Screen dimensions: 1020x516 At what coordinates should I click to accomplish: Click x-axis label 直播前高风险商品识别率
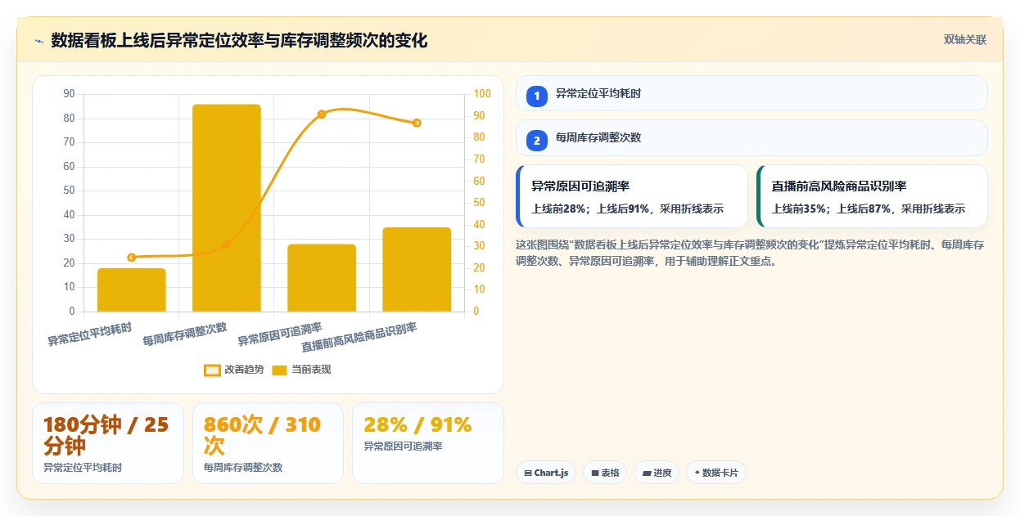359,337
